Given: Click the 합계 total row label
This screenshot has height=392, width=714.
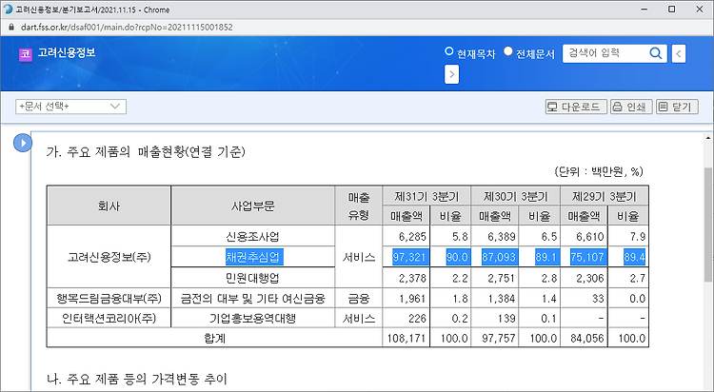Looking at the screenshot, I should coord(214,339).
